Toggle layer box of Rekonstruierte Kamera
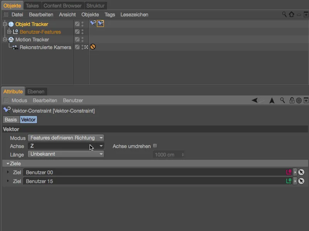The height and width of the screenshot is (231, 309). [77, 47]
